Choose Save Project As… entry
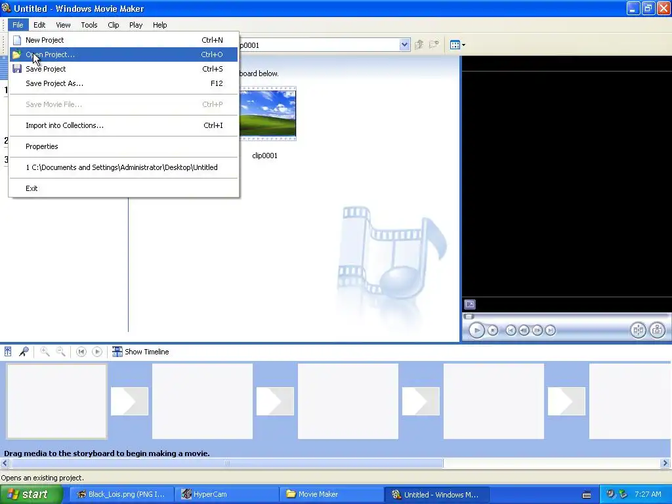The height and width of the screenshot is (504, 672). pos(123,83)
